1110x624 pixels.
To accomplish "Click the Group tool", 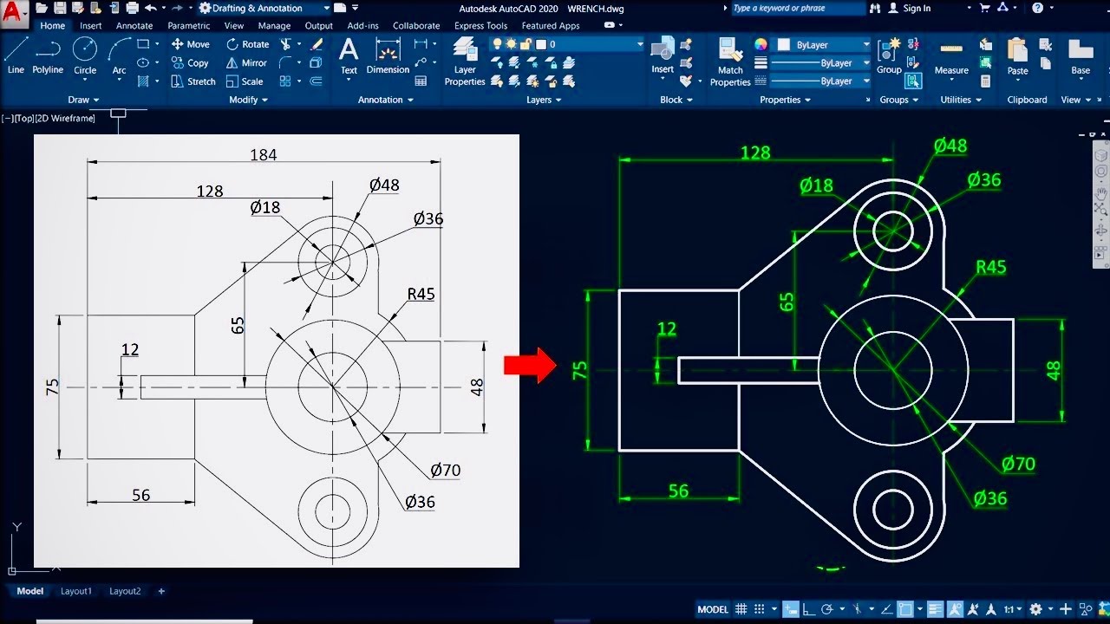I will point(889,56).
